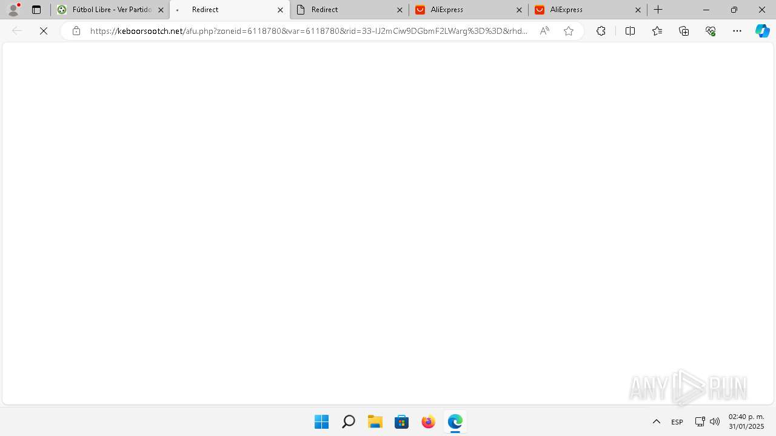This screenshot has width=776, height=436.
Task: Open the Windows Start menu
Action: [x=321, y=421]
